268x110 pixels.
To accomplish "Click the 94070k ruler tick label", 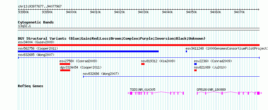I will click(240, 12).
